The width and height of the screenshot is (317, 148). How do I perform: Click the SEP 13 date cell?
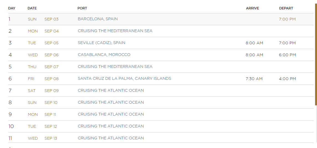(x=51, y=138)
